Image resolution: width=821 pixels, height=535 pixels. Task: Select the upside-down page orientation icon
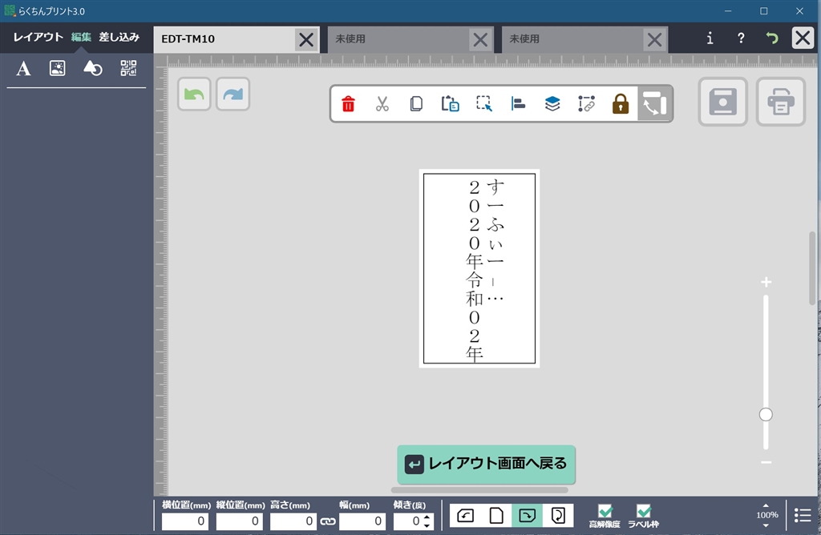558,516
